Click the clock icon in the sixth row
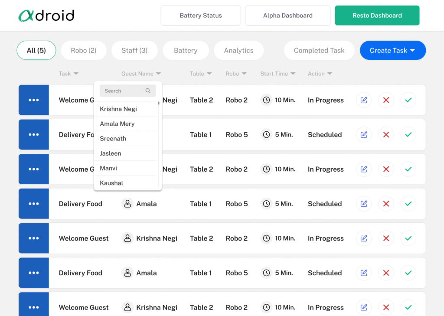The height and width of the screenshot is (316, 444). click(266, 273)
